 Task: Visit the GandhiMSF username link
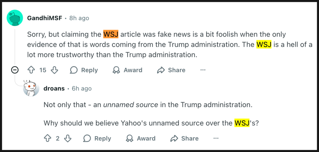point(45,18)
